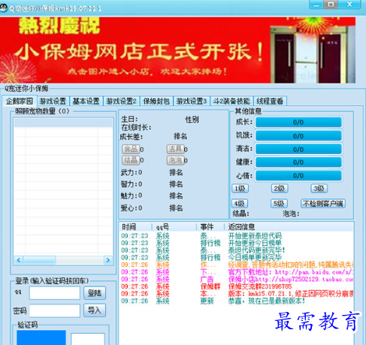Click the 泡泡 button
Screen dimensions: 366x345
click(x=175, y=160)
